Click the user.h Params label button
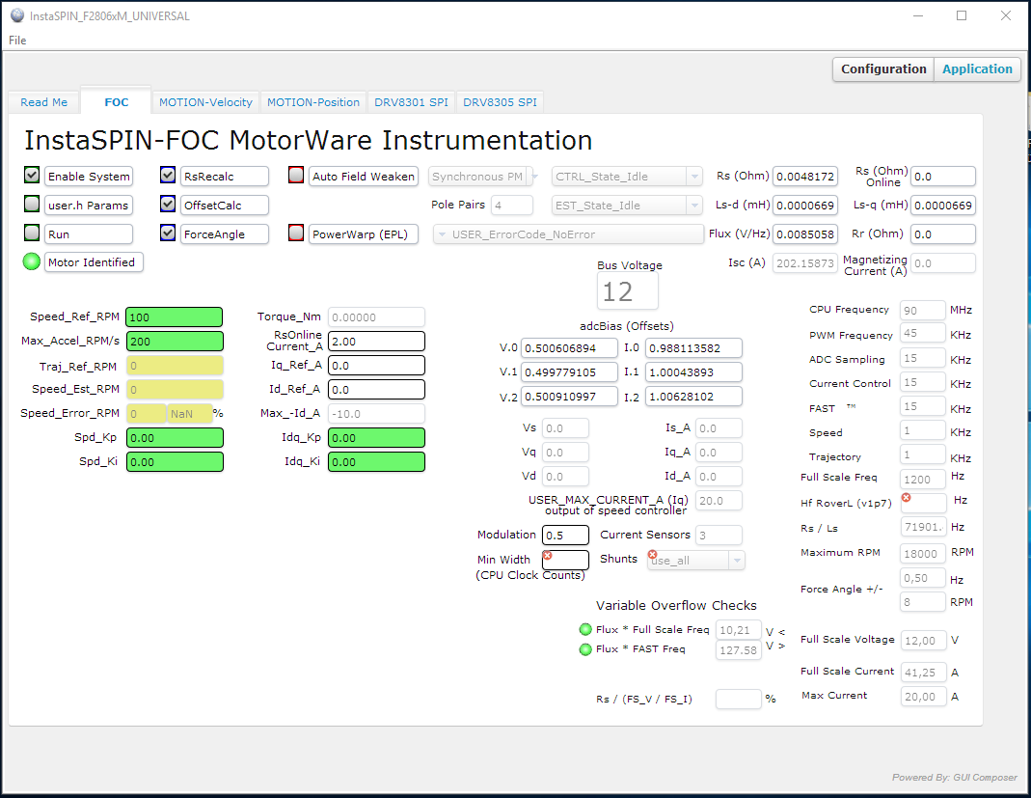Viewport: 1031px width, 798px height. (x=89, y=206)
